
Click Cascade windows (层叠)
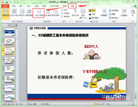pyautogui.click(x=112, y=14)
